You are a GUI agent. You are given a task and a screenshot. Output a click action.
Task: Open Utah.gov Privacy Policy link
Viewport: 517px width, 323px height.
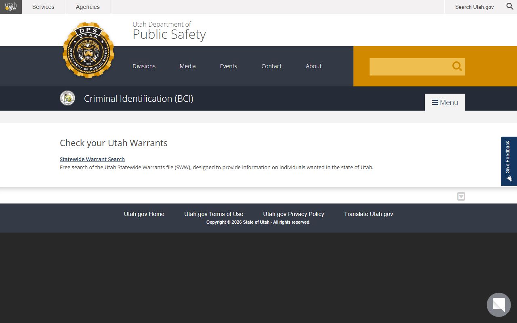[x=294, y=214]
